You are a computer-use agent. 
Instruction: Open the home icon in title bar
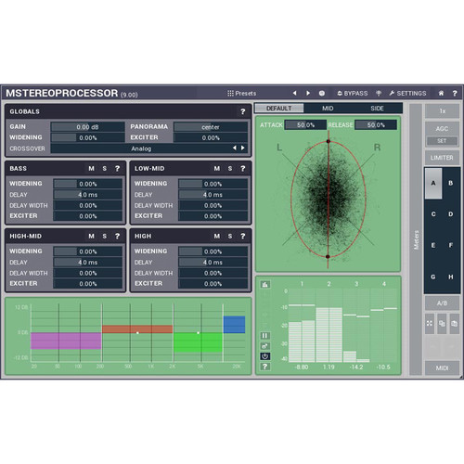click(441, 93)
